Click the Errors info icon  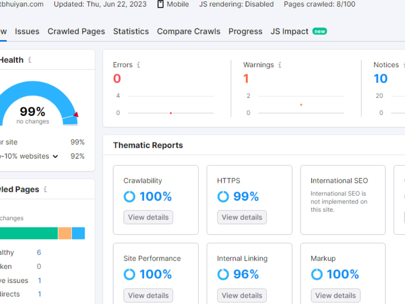click(139, 64)
